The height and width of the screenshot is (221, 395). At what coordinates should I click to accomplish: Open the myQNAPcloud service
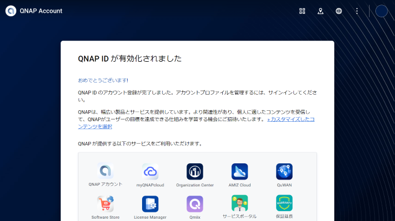(150, 172)
